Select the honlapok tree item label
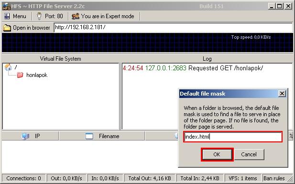This screenshot has width=295, height=184. coord(37,75)
